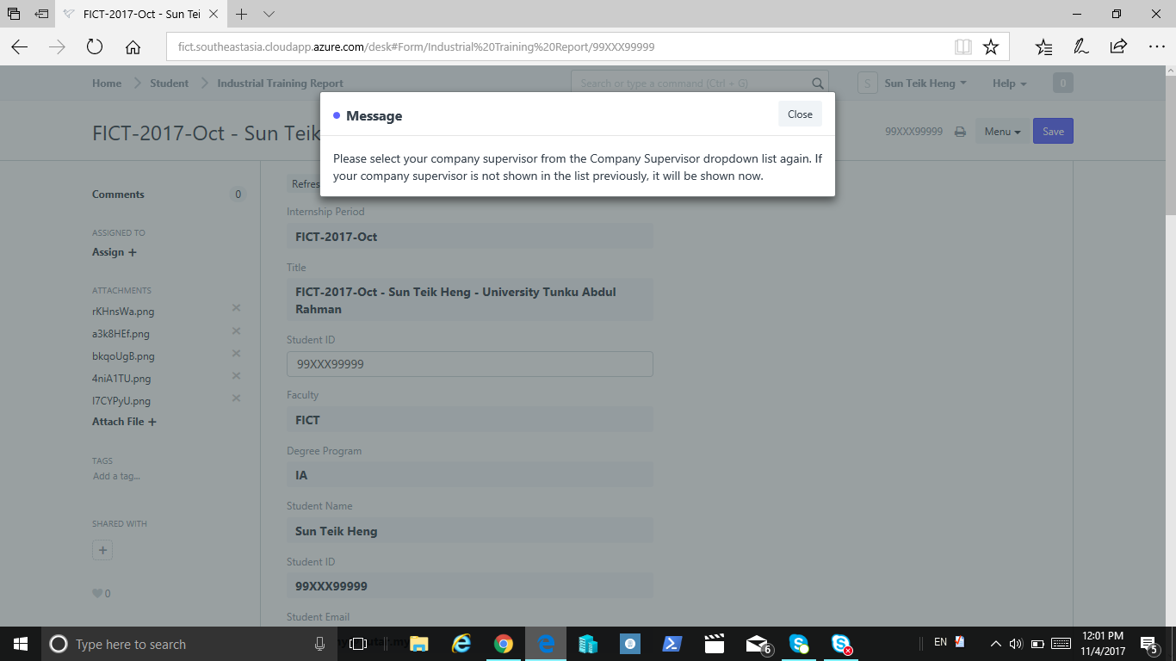Open attachment 4niA1TU.png
This screenshot has width=1176, height=661.
coord(121,379)
